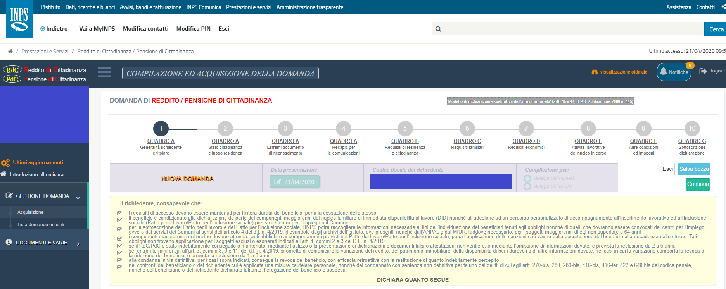Toggle checkbox for 'i componenti maggiorenni' statement
The width and height of the screenshot is (726, 289).
[119, 239]
